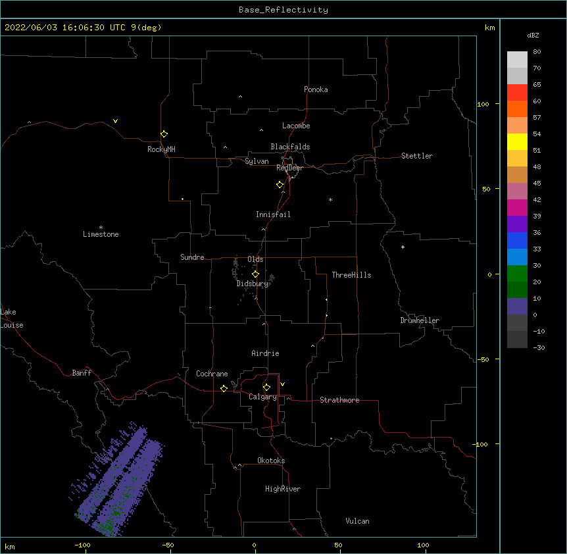Click the orange 57-60 dBZ legend swatch
The image size is (567, 554).
coord(517,109)
